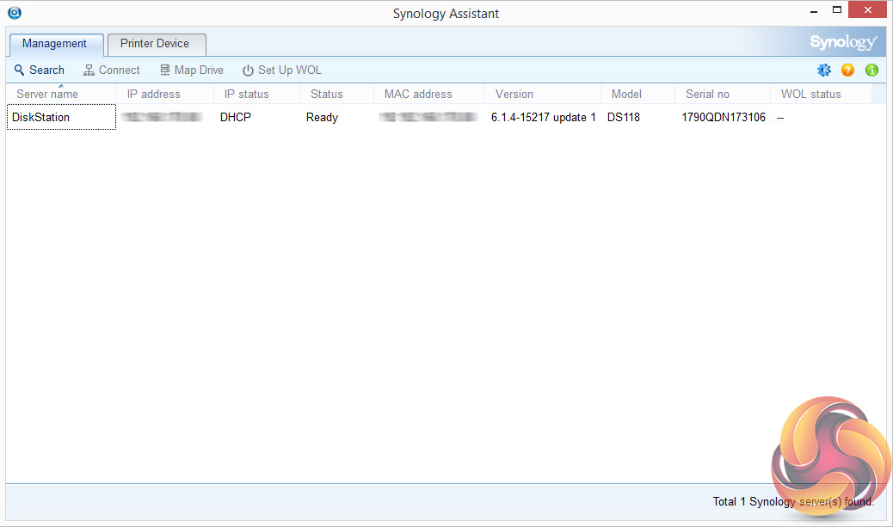Switch to the Printer Device tab
This screenshot has height=527, width=893.
tap(156, 44)
